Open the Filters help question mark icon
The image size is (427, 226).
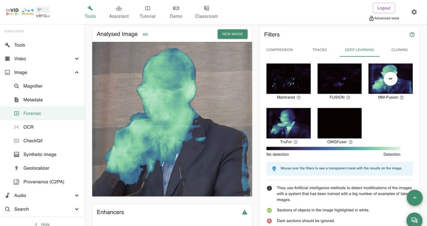pyautogui.click(x=412, y=35)
